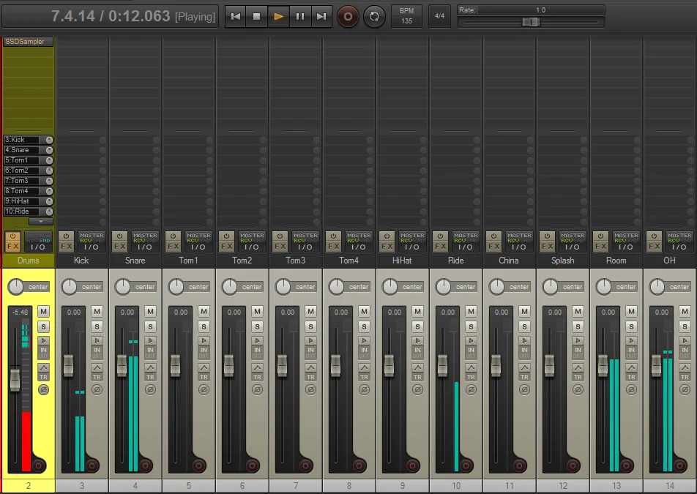This screenshot has height=494, width=697.
Task: Bypass FX on the HiHat track
Action: [x=385, y=236]
